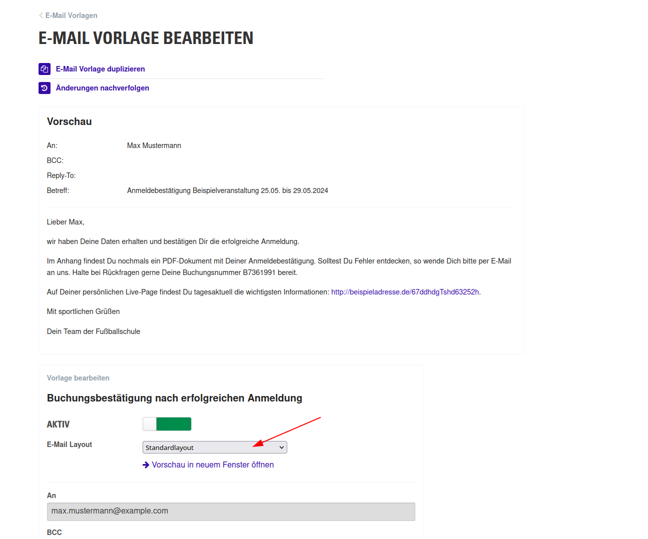
Task: Click the Reply-To label in preview
Action: click(62, 175)
